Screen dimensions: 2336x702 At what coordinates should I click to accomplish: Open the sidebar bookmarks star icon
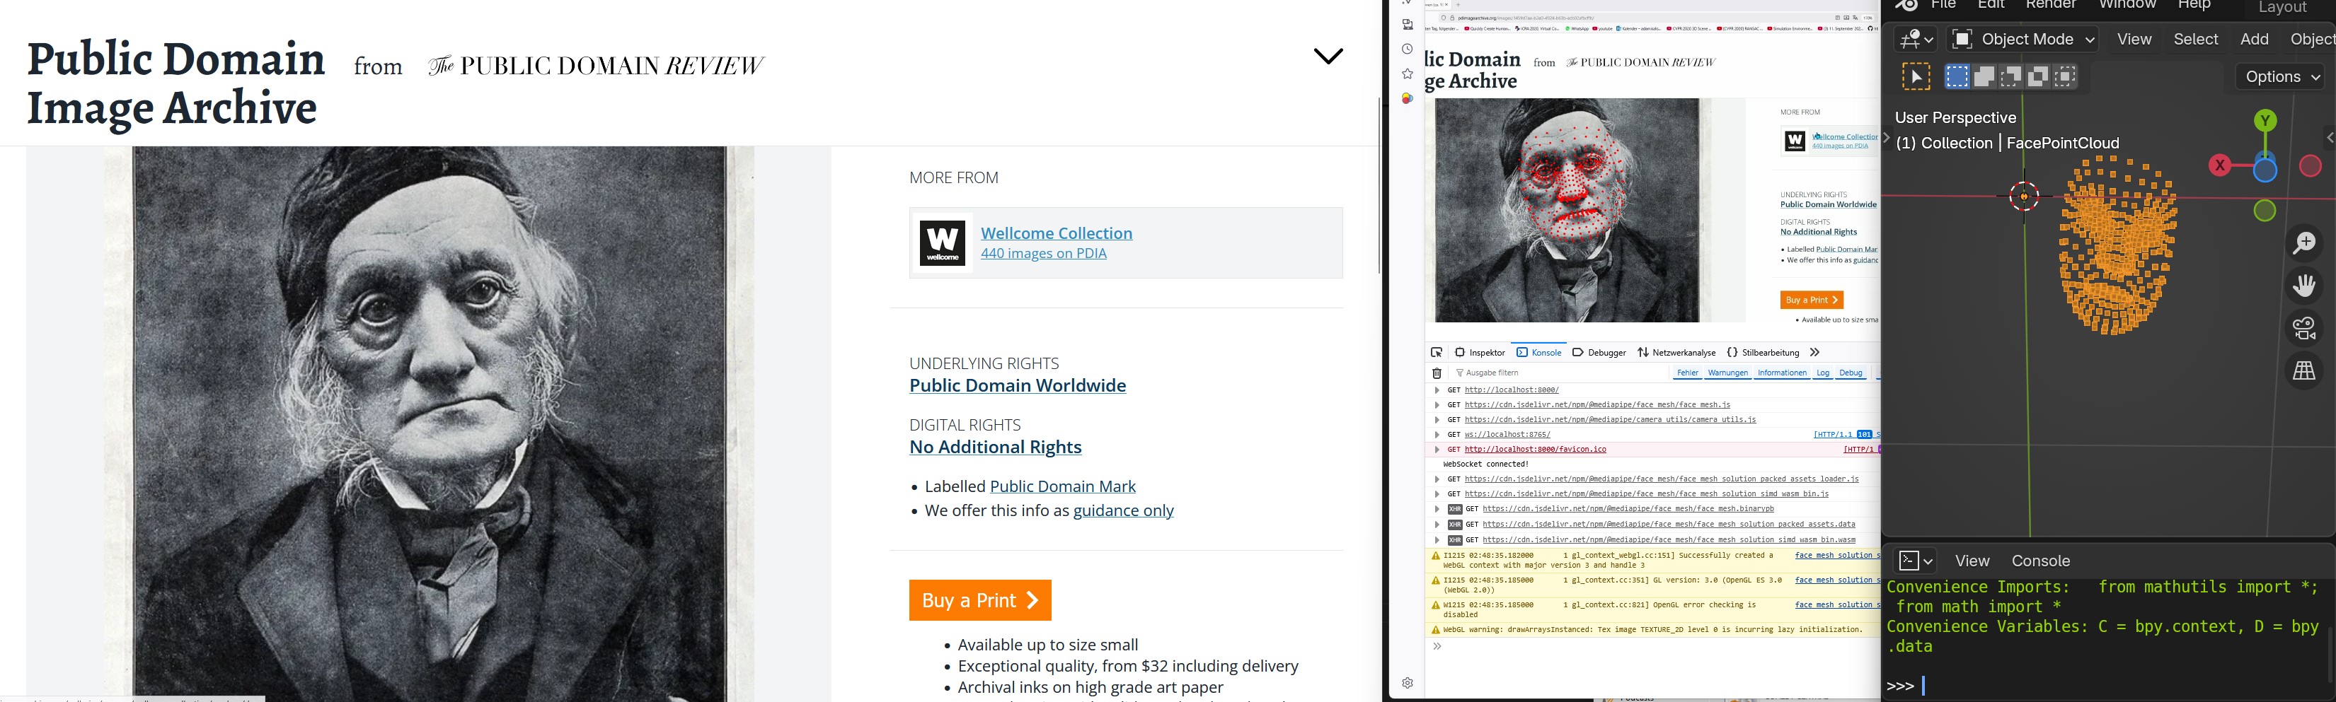1408,74
